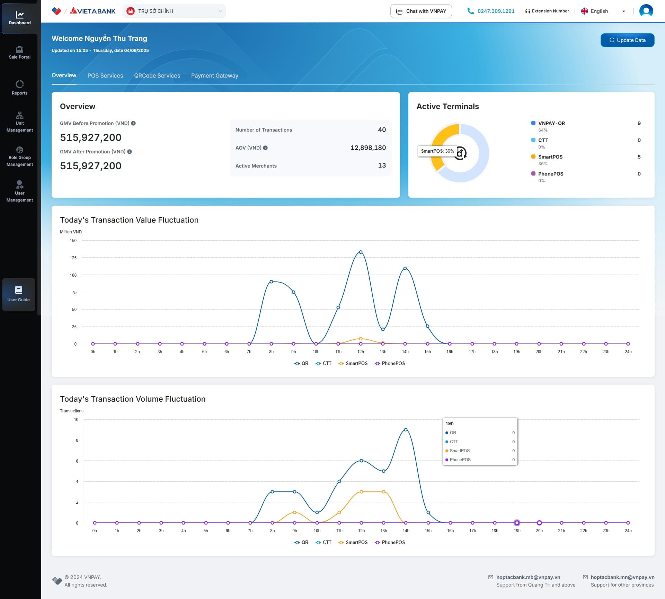This screenshot has width=665, height=599.
Task: Open the Dashboard sidebar icon
Action: (x=19, y=15)
